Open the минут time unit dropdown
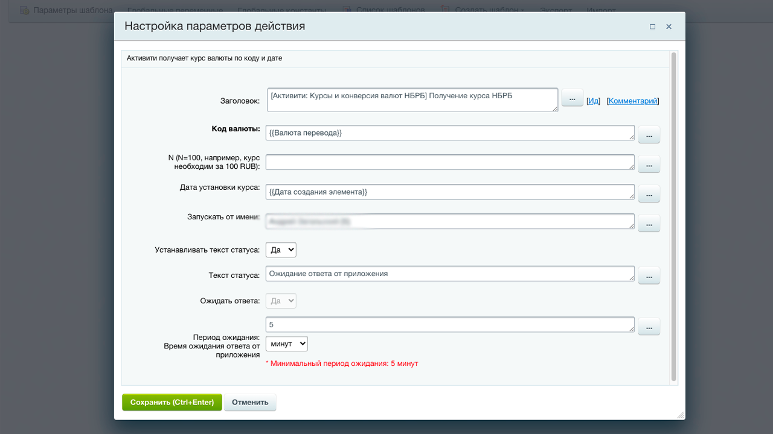Screen dimensions: 773x434 tap(287, 344)
